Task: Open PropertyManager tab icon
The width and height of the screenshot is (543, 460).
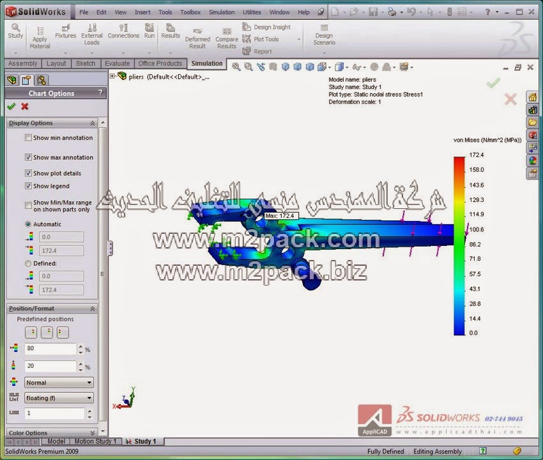Action: pyautogui.click(x=26, y=80)
